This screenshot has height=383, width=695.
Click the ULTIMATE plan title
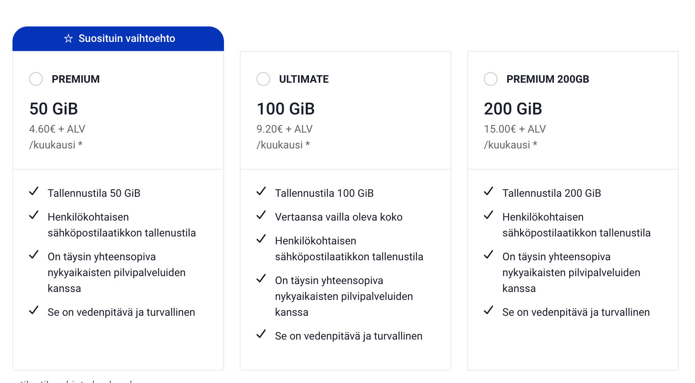[x=304, y=79]
